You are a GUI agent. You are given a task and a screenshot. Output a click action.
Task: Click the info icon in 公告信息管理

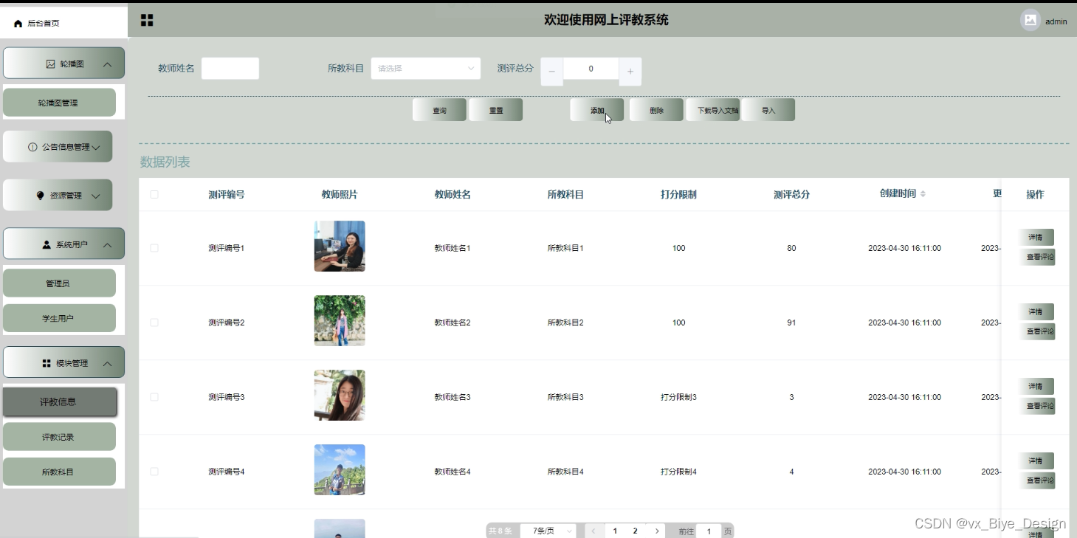(x=32, y=147)
